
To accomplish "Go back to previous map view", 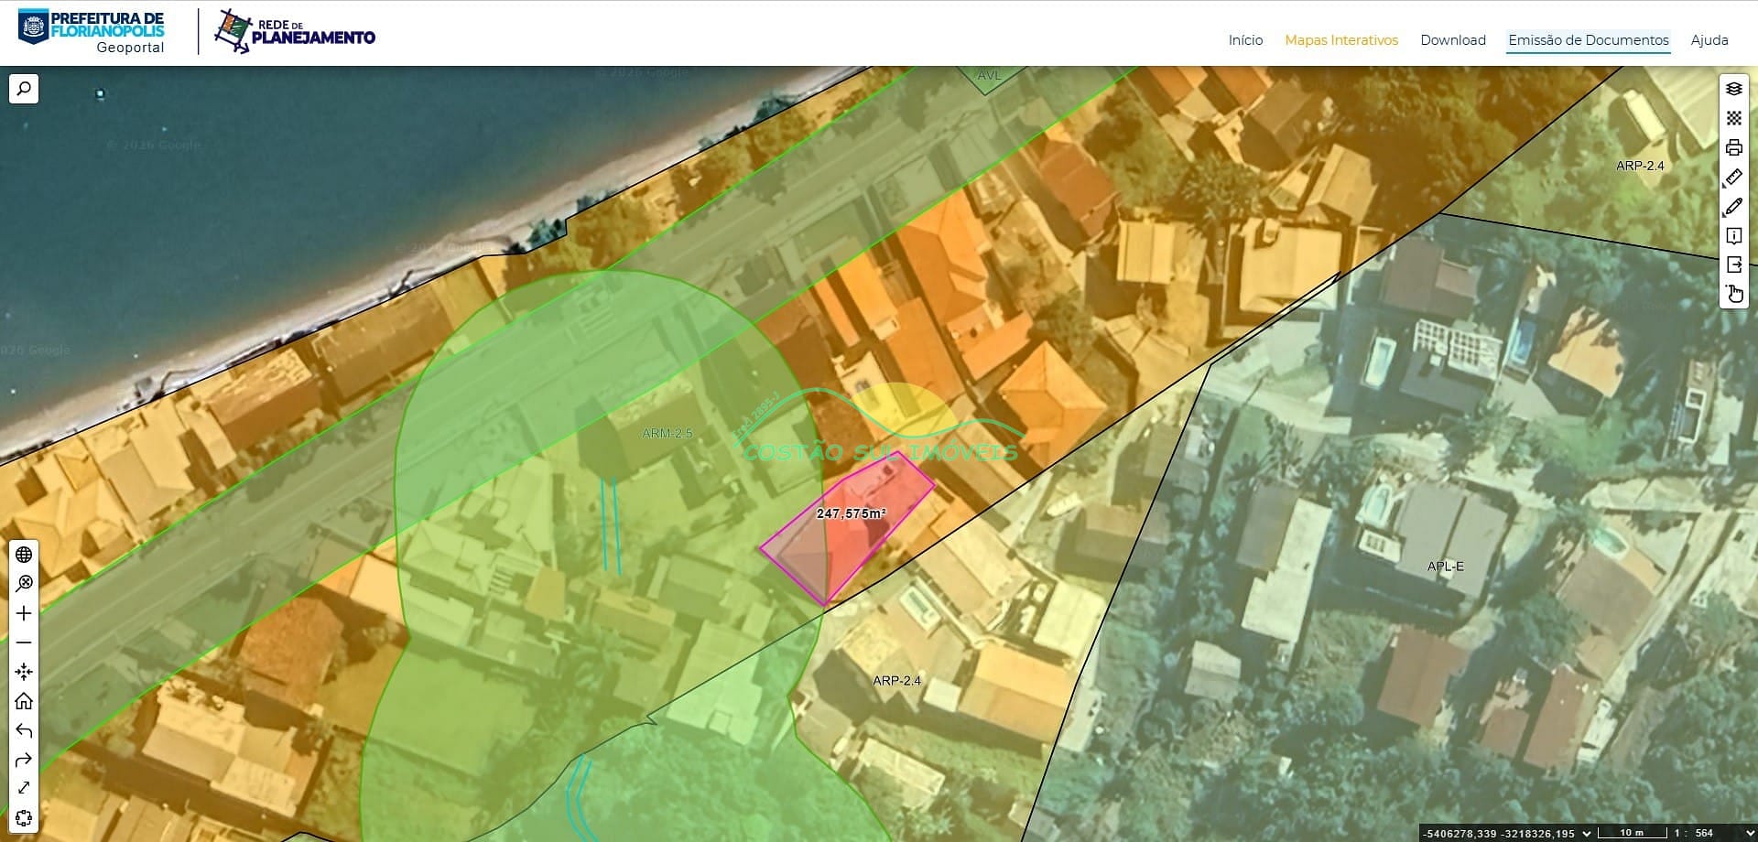I will pyautogui.click(x=24, y=730).
